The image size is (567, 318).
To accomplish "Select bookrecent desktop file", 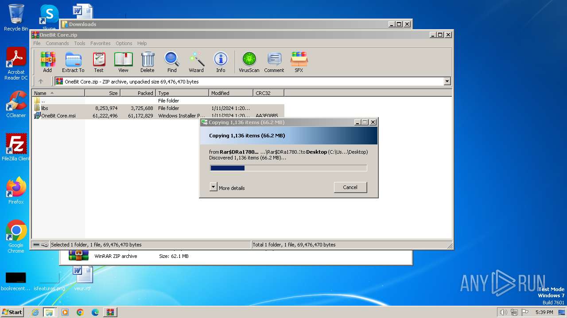I will (x=16, y=281).
